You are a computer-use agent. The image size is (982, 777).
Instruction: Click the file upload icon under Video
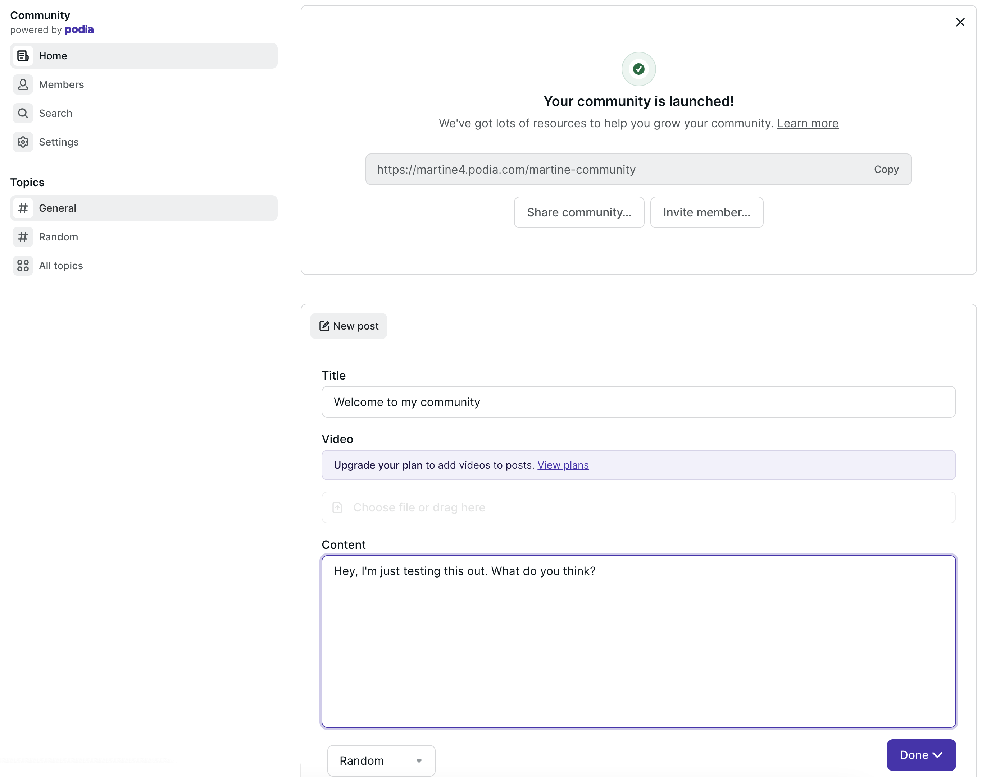tap(338, 507)
